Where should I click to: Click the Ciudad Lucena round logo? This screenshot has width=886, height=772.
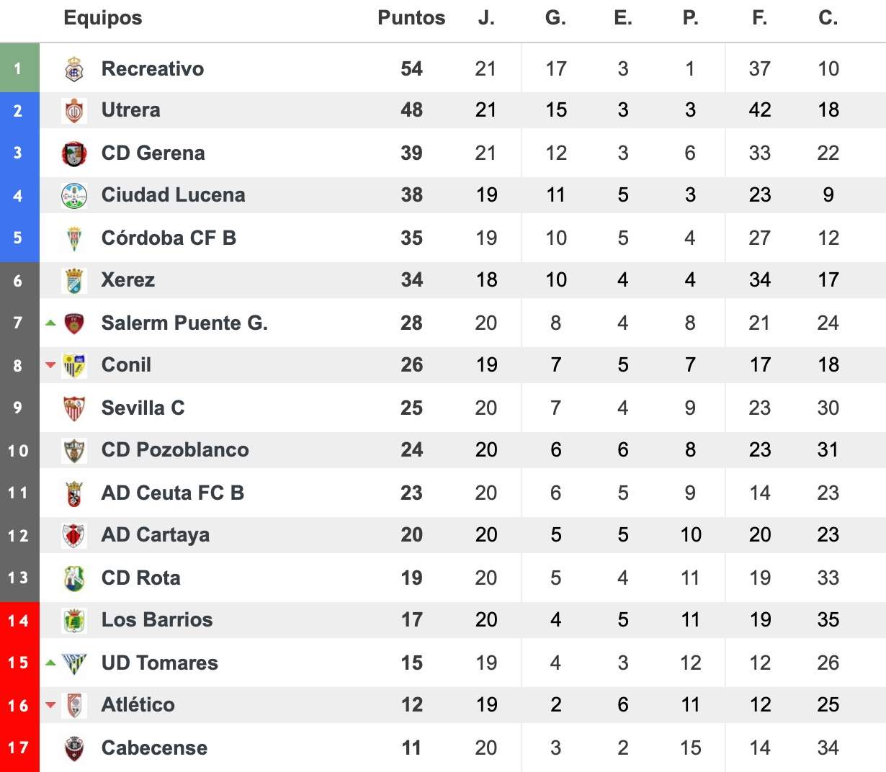[x=74, y=195]
